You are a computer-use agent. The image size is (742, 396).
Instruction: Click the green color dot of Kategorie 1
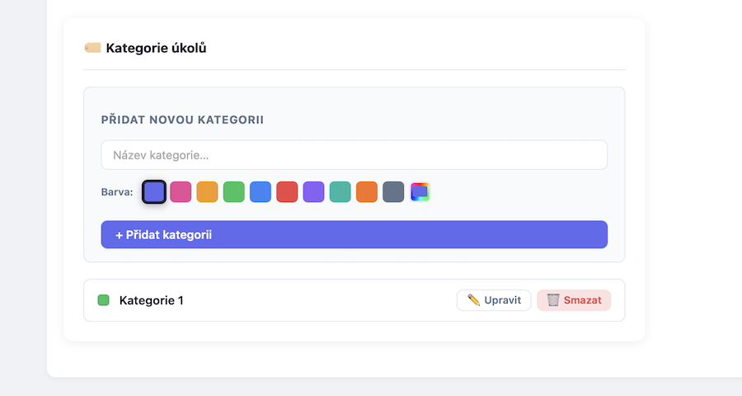pos(104,300)
